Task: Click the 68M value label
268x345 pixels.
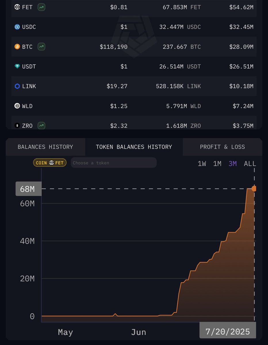Action: click(x=28, y=189)
